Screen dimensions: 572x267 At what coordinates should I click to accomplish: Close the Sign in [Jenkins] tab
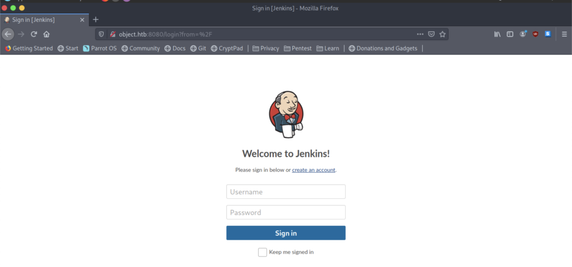82,20
